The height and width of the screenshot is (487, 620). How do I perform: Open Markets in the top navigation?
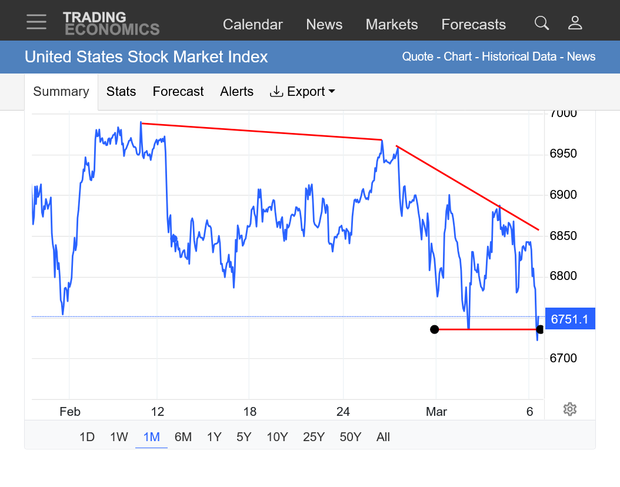coord(392,25)
